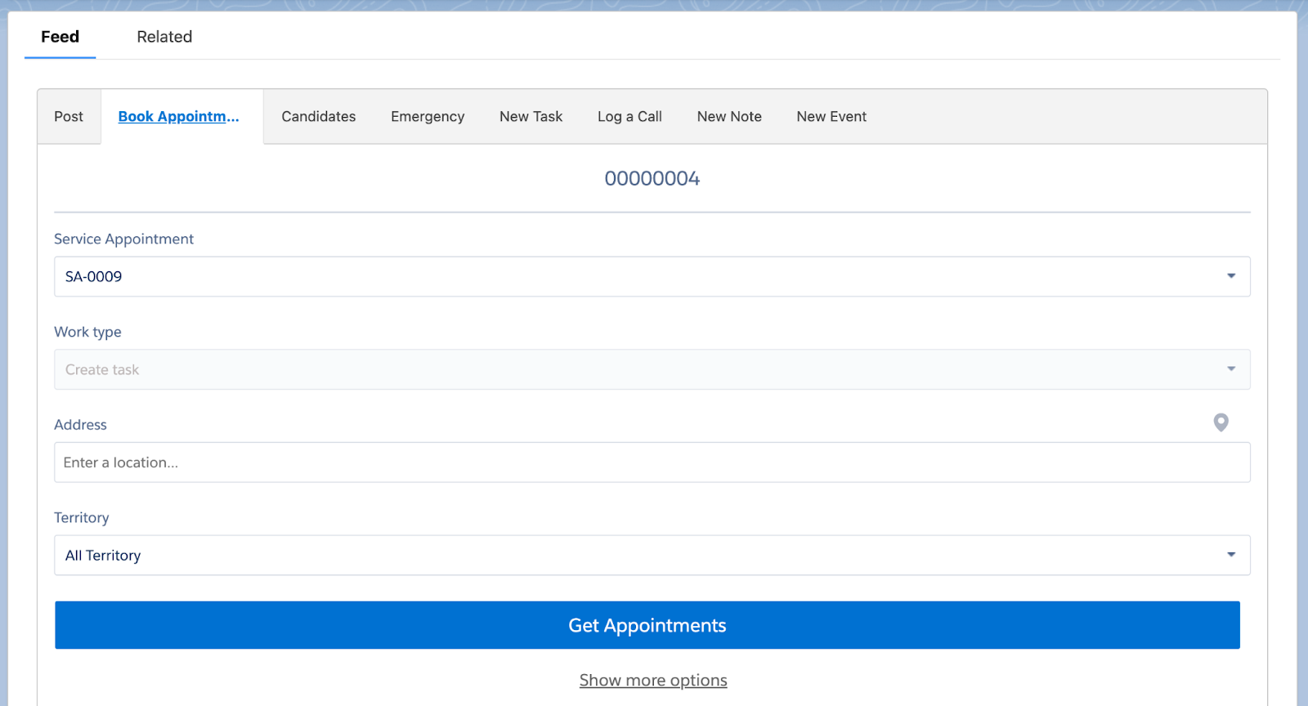The height and width of the screenshot is (706, 1308).
Task: Open the Candidates action tab
Action: (319, 117)
